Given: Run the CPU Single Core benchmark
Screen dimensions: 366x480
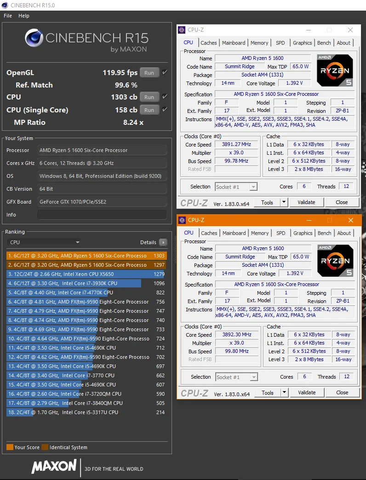Looking at the screenshot, I should 149,110.
